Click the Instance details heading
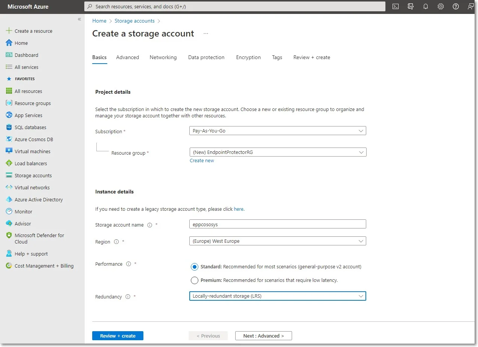Viewport: 478px width, 347px height. click(x=114, y=192)
